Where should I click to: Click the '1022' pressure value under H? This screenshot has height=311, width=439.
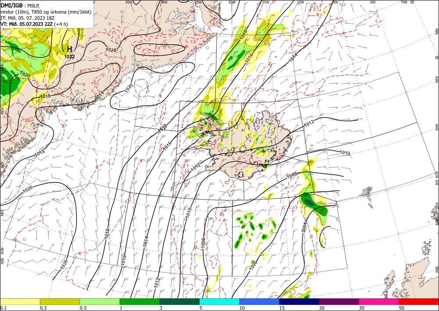pyautogui.click(x=69, y=57)
